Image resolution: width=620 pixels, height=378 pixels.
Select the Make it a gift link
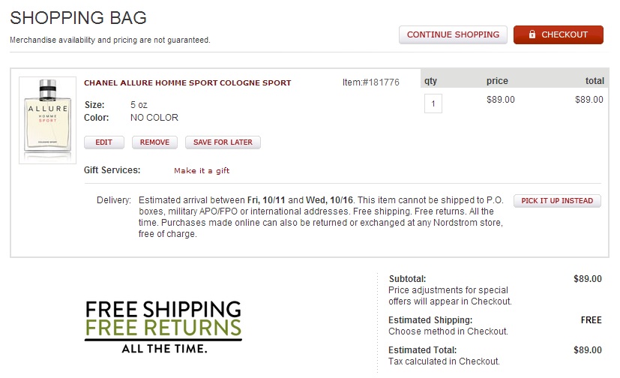pos(202,171)
